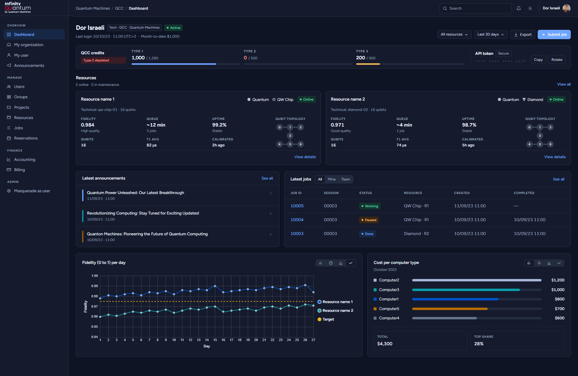Select grouped bar view for Fidelity chart
Image resolution: width=578 pixels, height=376 pixels.
pyautogui.click(x=321, y=263)
